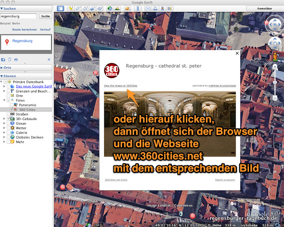Uncheck the 3D-Gebäude layer checkbox
Screen dimensions: 284x227
[8, 119]
